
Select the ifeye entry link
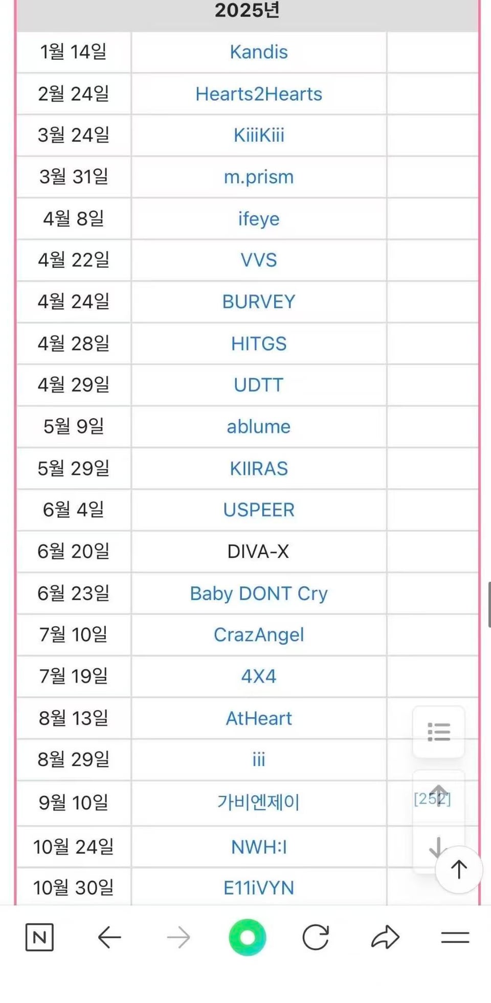point(259,219)
